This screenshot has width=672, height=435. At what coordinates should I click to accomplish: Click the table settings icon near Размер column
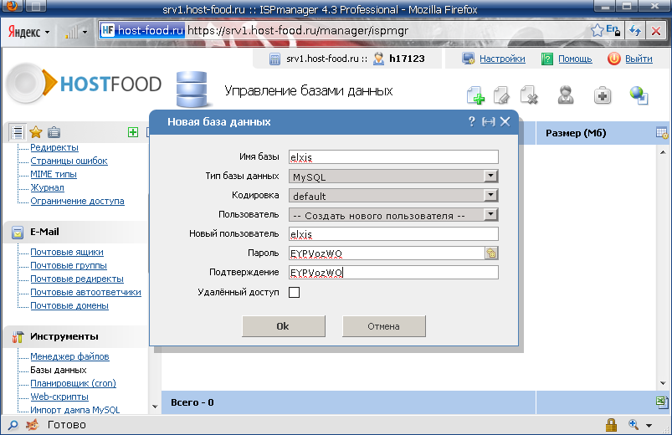[x=662, y=133]
